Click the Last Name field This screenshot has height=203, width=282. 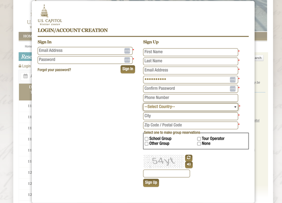191,61
